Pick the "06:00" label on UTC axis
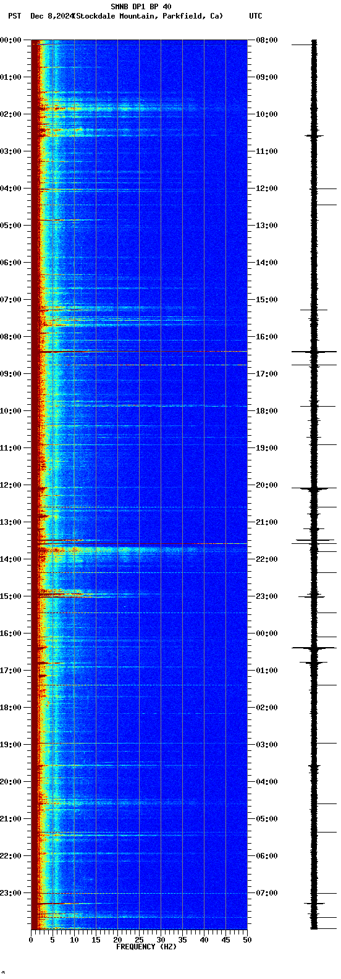This screenshot has width=341, height=979. click(x=267, y=856)
